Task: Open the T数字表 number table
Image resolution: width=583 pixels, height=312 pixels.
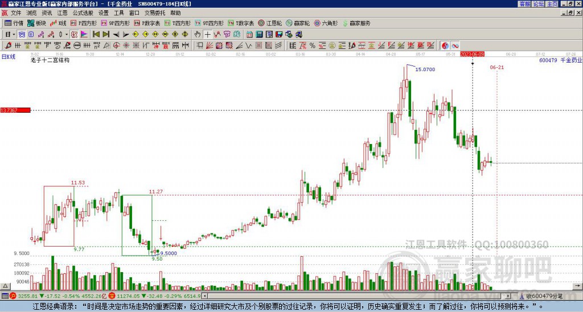Action: (x=241, y=23)
